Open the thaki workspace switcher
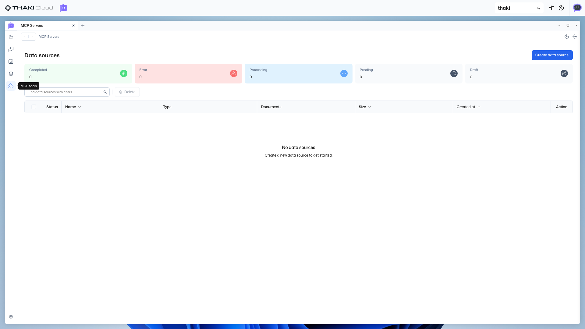This screenshot has height=329, width=585. [519, 8]
